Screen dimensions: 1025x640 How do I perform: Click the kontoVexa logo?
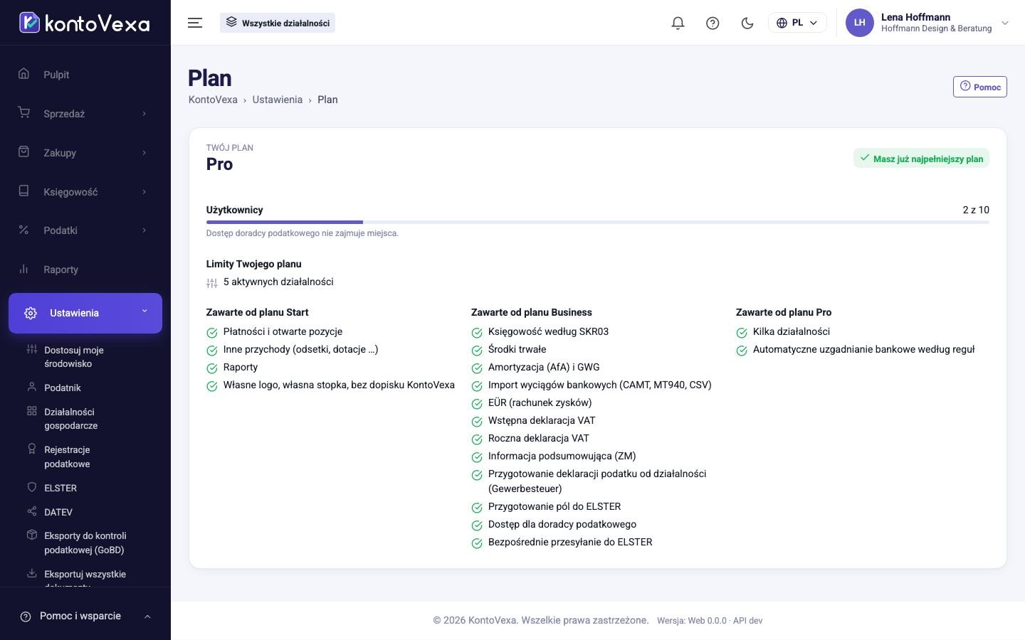click(84, 23)
